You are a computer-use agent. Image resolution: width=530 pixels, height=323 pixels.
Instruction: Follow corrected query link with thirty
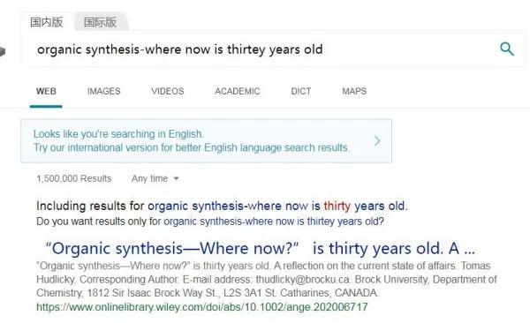coord(277,206)
